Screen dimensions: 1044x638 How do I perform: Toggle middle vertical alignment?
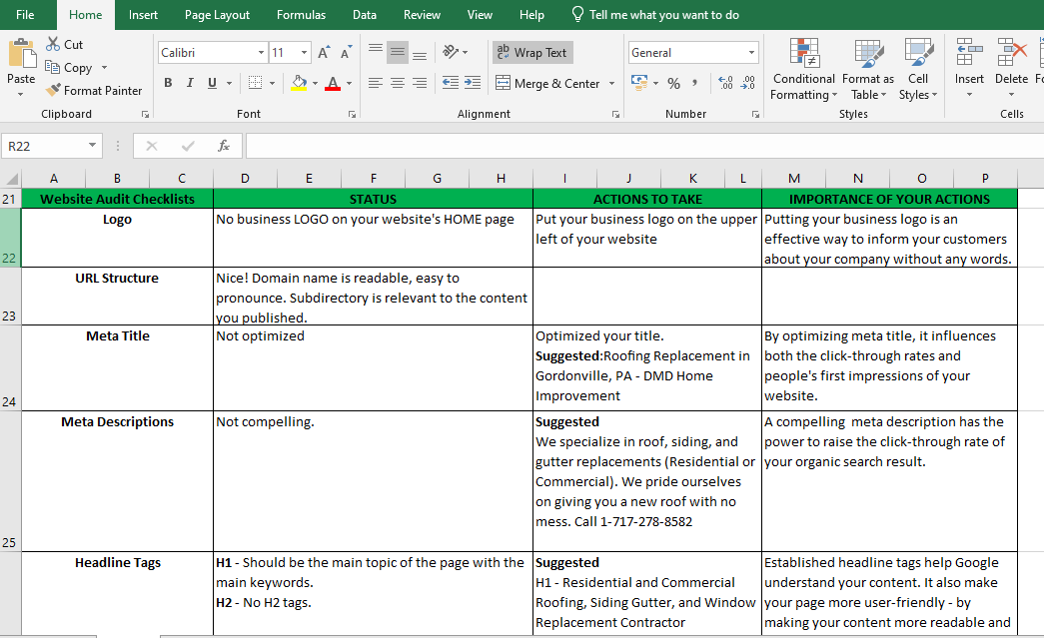pos(398,52)
